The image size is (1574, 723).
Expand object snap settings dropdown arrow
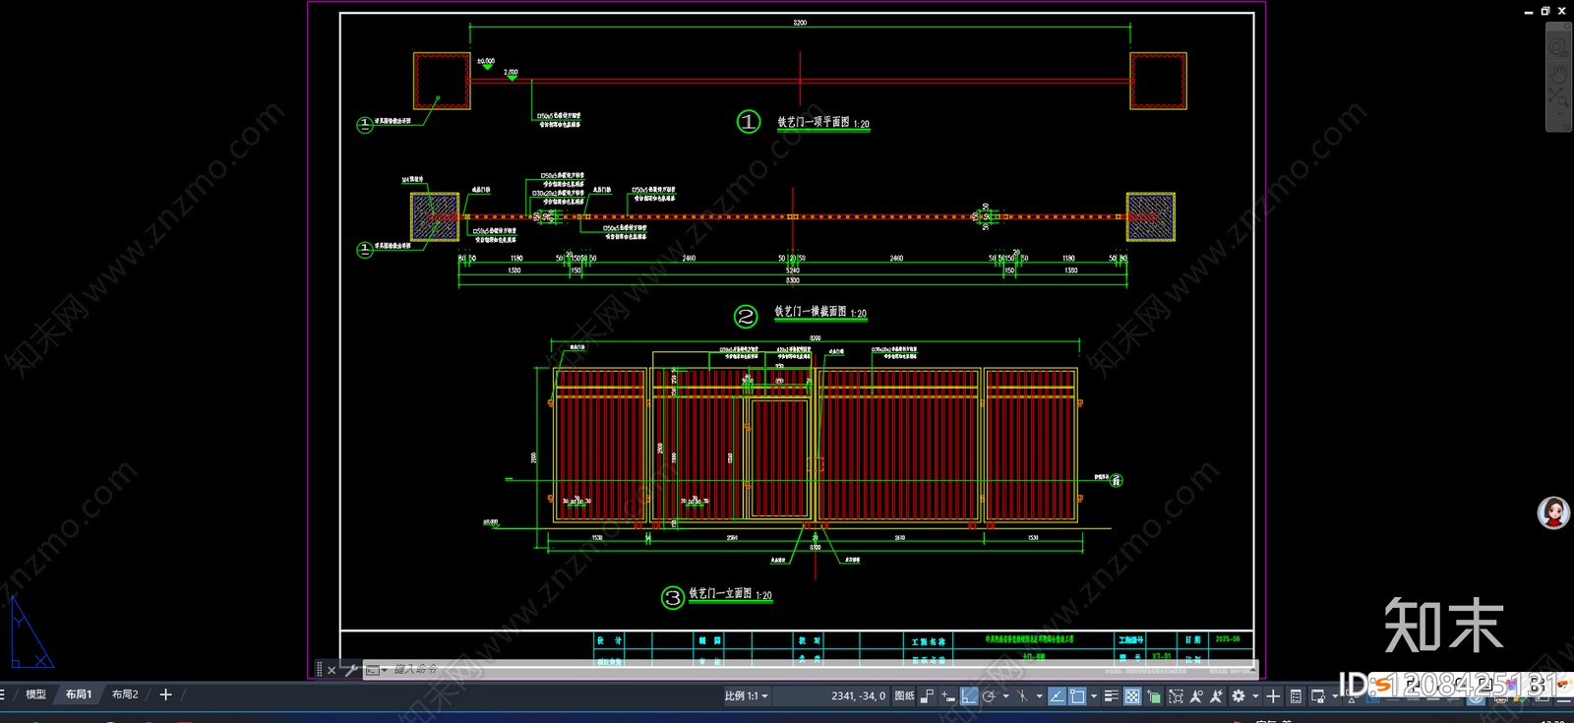pos(1094,695)
